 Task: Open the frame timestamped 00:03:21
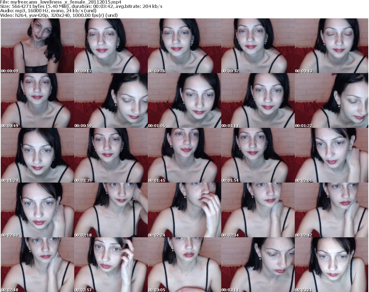[332, 265]
